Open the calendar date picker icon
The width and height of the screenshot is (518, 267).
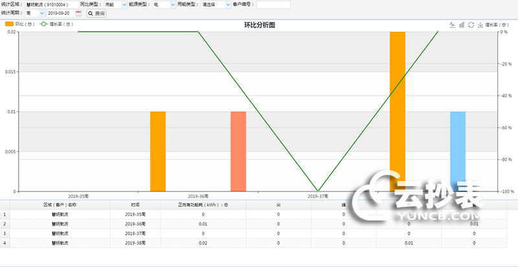tap(78, 13)
